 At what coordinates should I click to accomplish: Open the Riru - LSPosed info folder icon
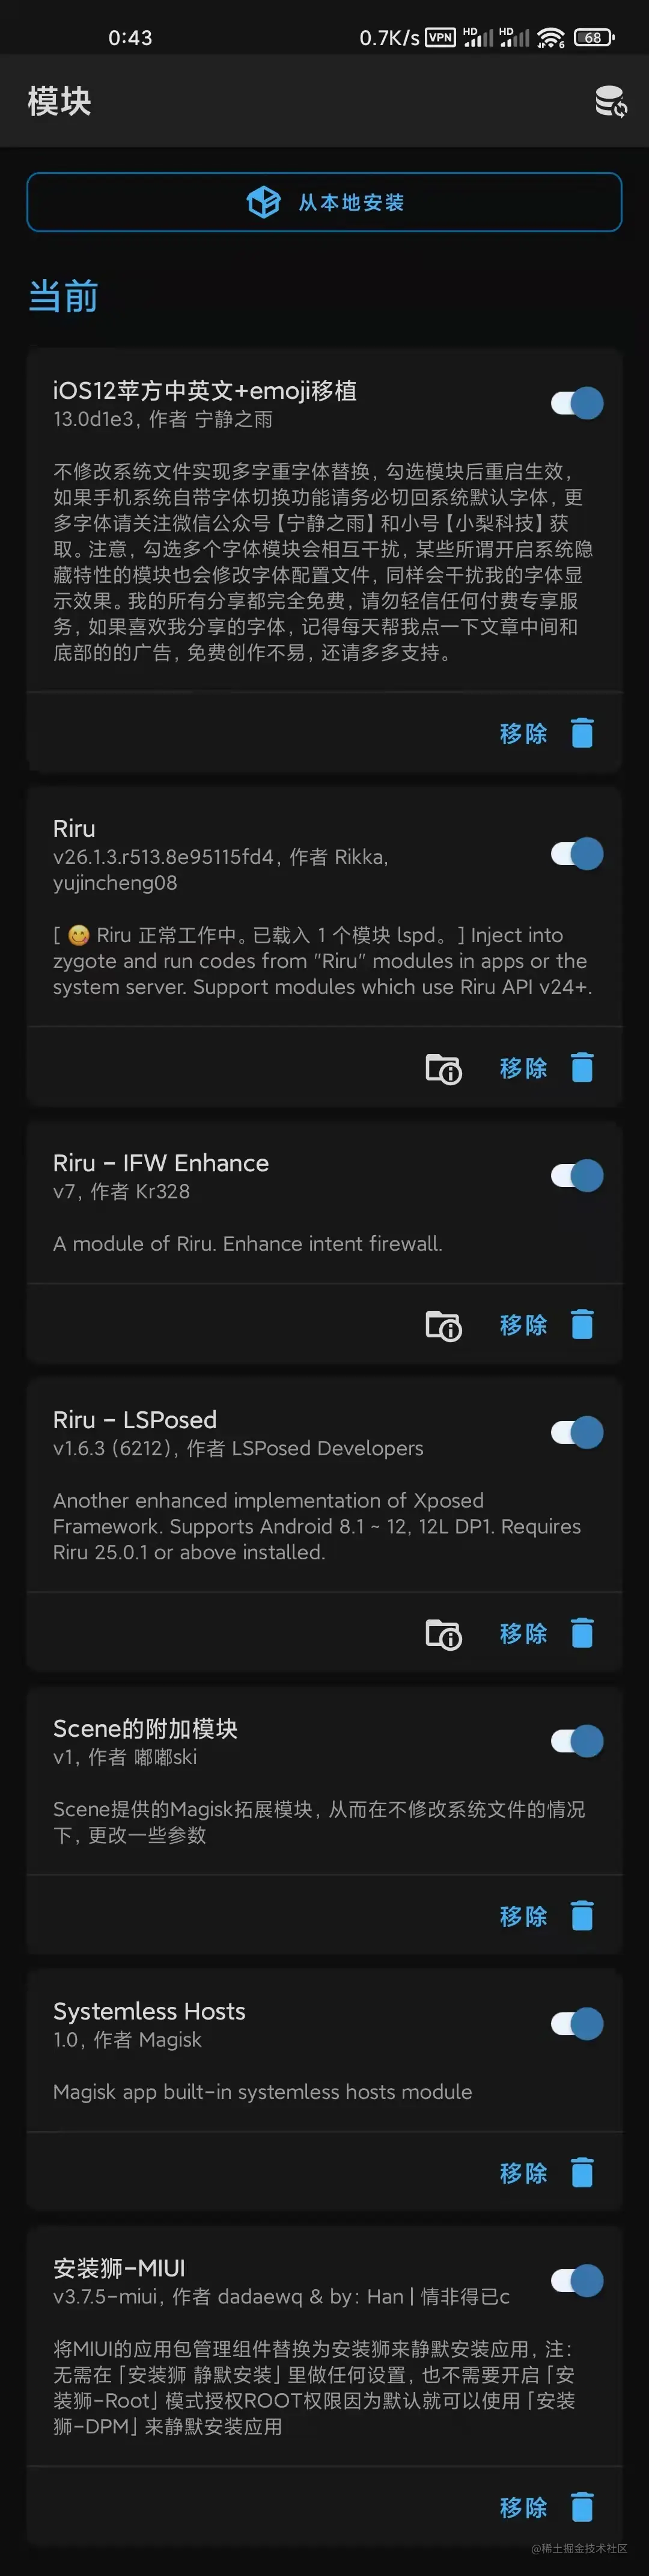(443, 1633)
